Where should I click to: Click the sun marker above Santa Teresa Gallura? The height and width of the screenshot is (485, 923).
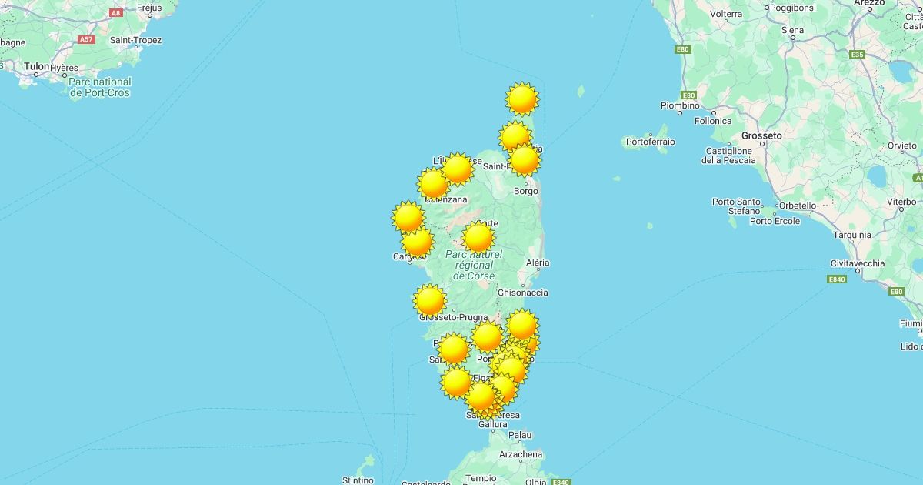[481, 396]
